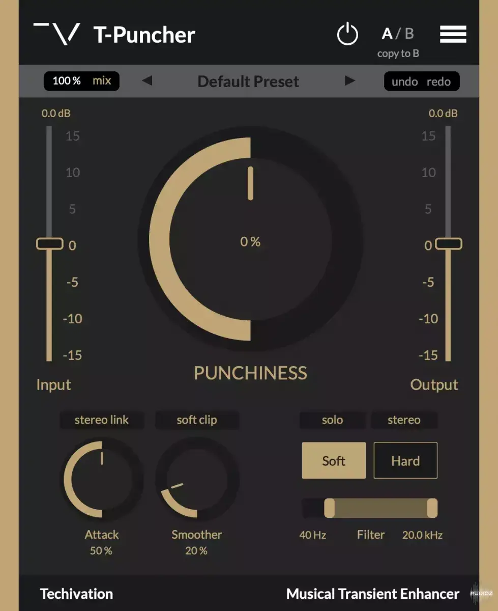Switch to state B

[409, 34]
